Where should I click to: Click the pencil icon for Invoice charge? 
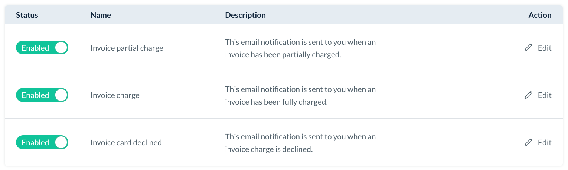528,95
